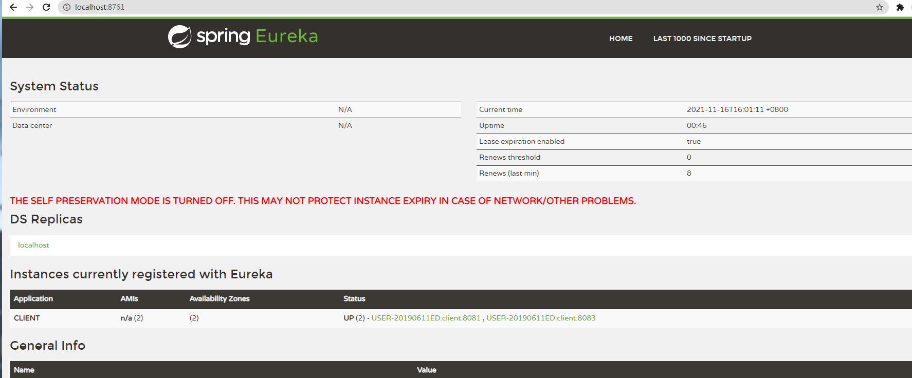Screen dimensions: 912x378
Task: Open LAST 1000 SINCE STARTUP page
Action: click(702, 39)
